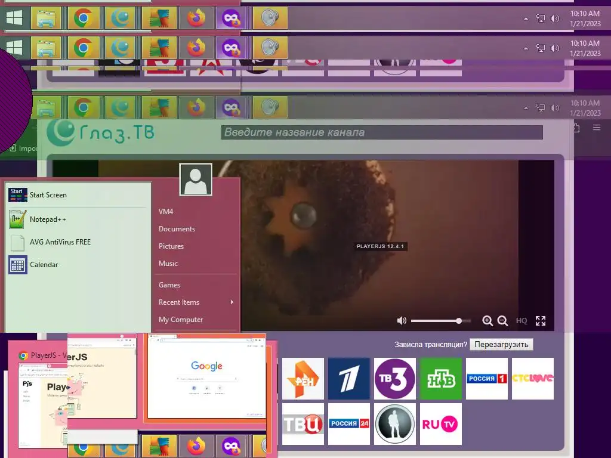The image size is (611, 458).
Task: Click the Глаз.ТВ logo
Action: [x=100, y=132]
